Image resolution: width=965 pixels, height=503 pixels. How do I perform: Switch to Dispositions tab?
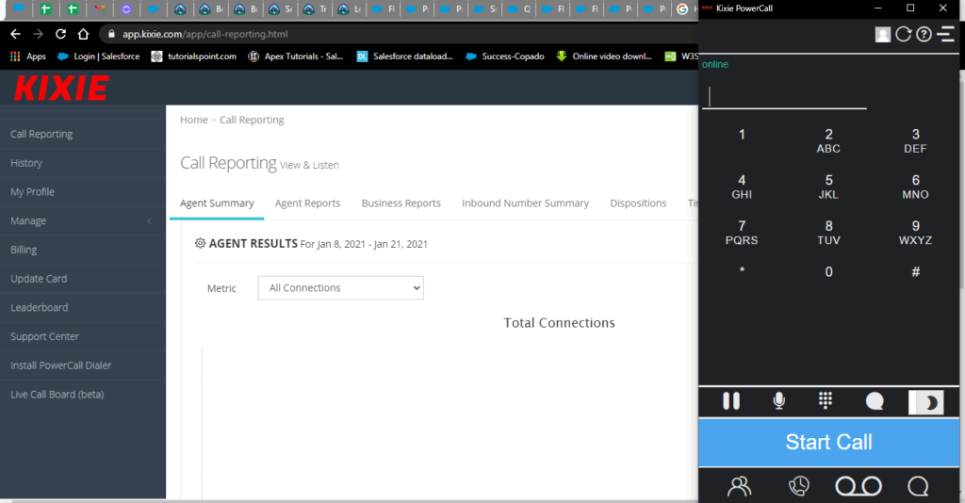[x=638, y=203]
